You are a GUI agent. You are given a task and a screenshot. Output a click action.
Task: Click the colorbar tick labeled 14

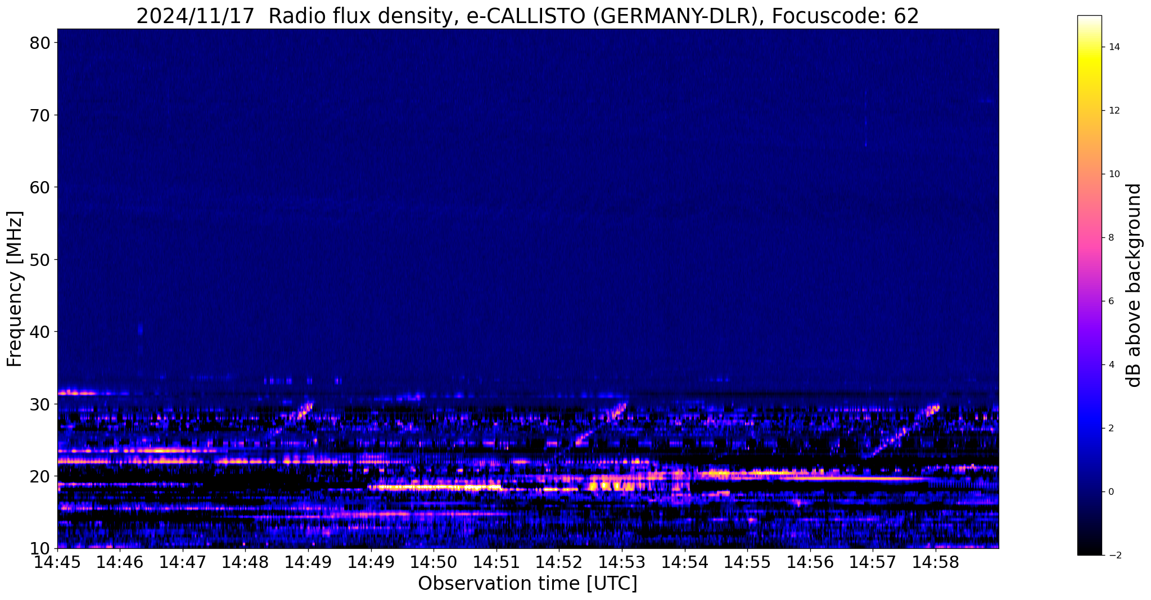(1114, 47)
